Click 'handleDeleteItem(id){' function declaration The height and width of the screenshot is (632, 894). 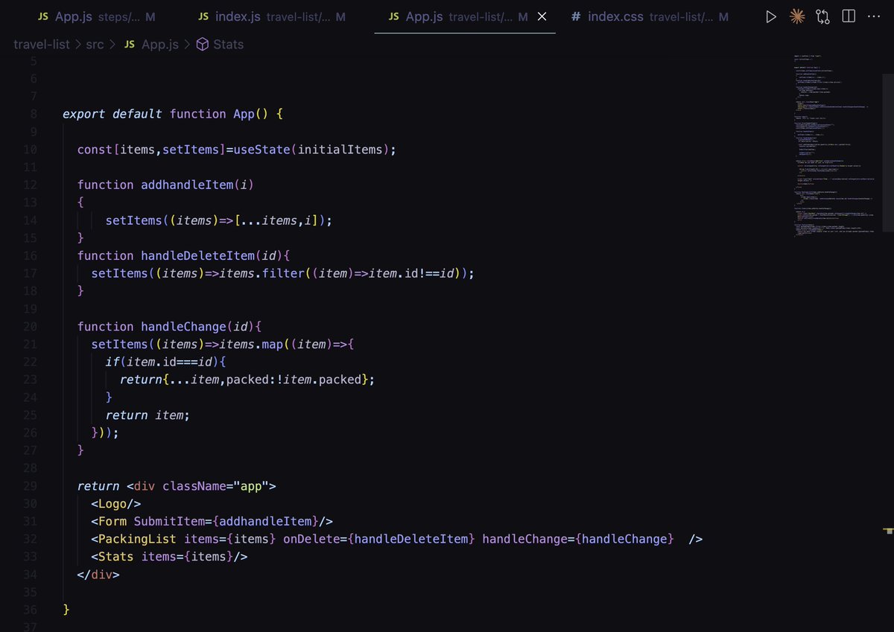tap(215, 256)
